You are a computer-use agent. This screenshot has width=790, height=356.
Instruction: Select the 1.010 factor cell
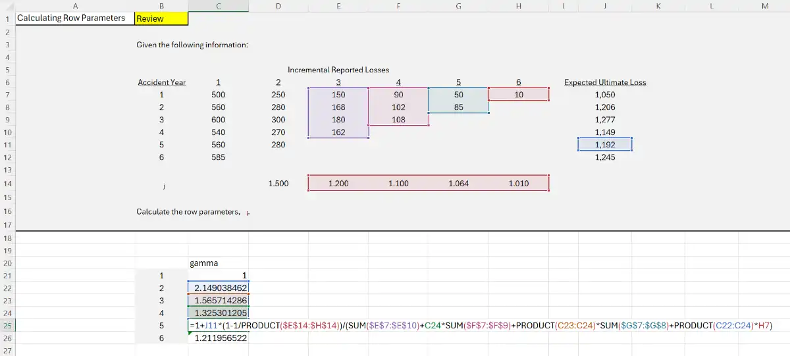(518, 184)
